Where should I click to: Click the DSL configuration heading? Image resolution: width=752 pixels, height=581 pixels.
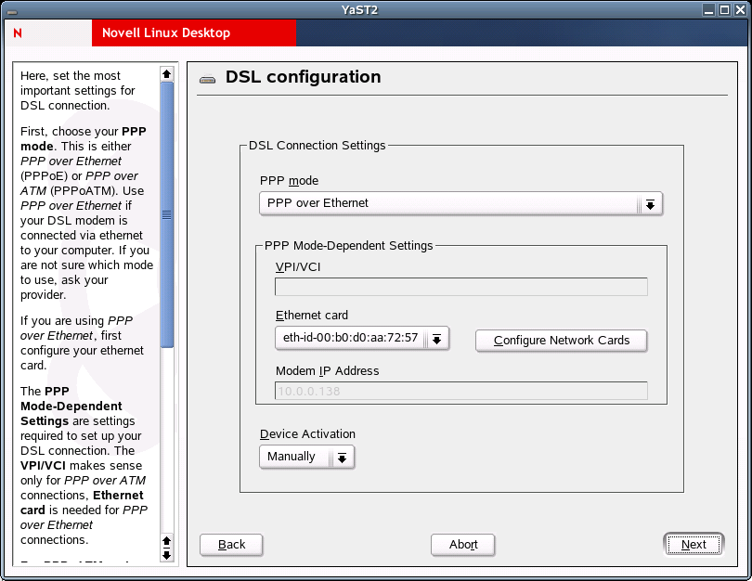(x=303, y=77)
